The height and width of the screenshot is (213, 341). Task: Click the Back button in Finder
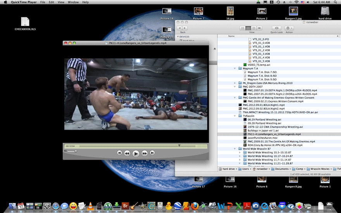coord(179,28)
